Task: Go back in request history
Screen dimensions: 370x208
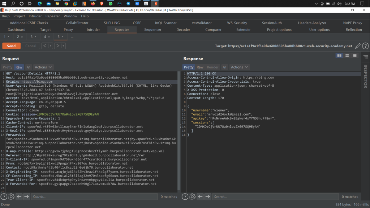Action: coord(45,46)
